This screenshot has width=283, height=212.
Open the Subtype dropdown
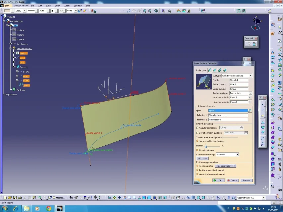pos(250,76)
